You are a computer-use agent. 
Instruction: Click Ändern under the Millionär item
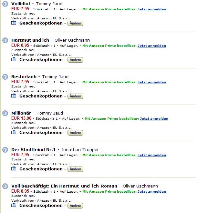pyautogui.click(x=75, y=133)
